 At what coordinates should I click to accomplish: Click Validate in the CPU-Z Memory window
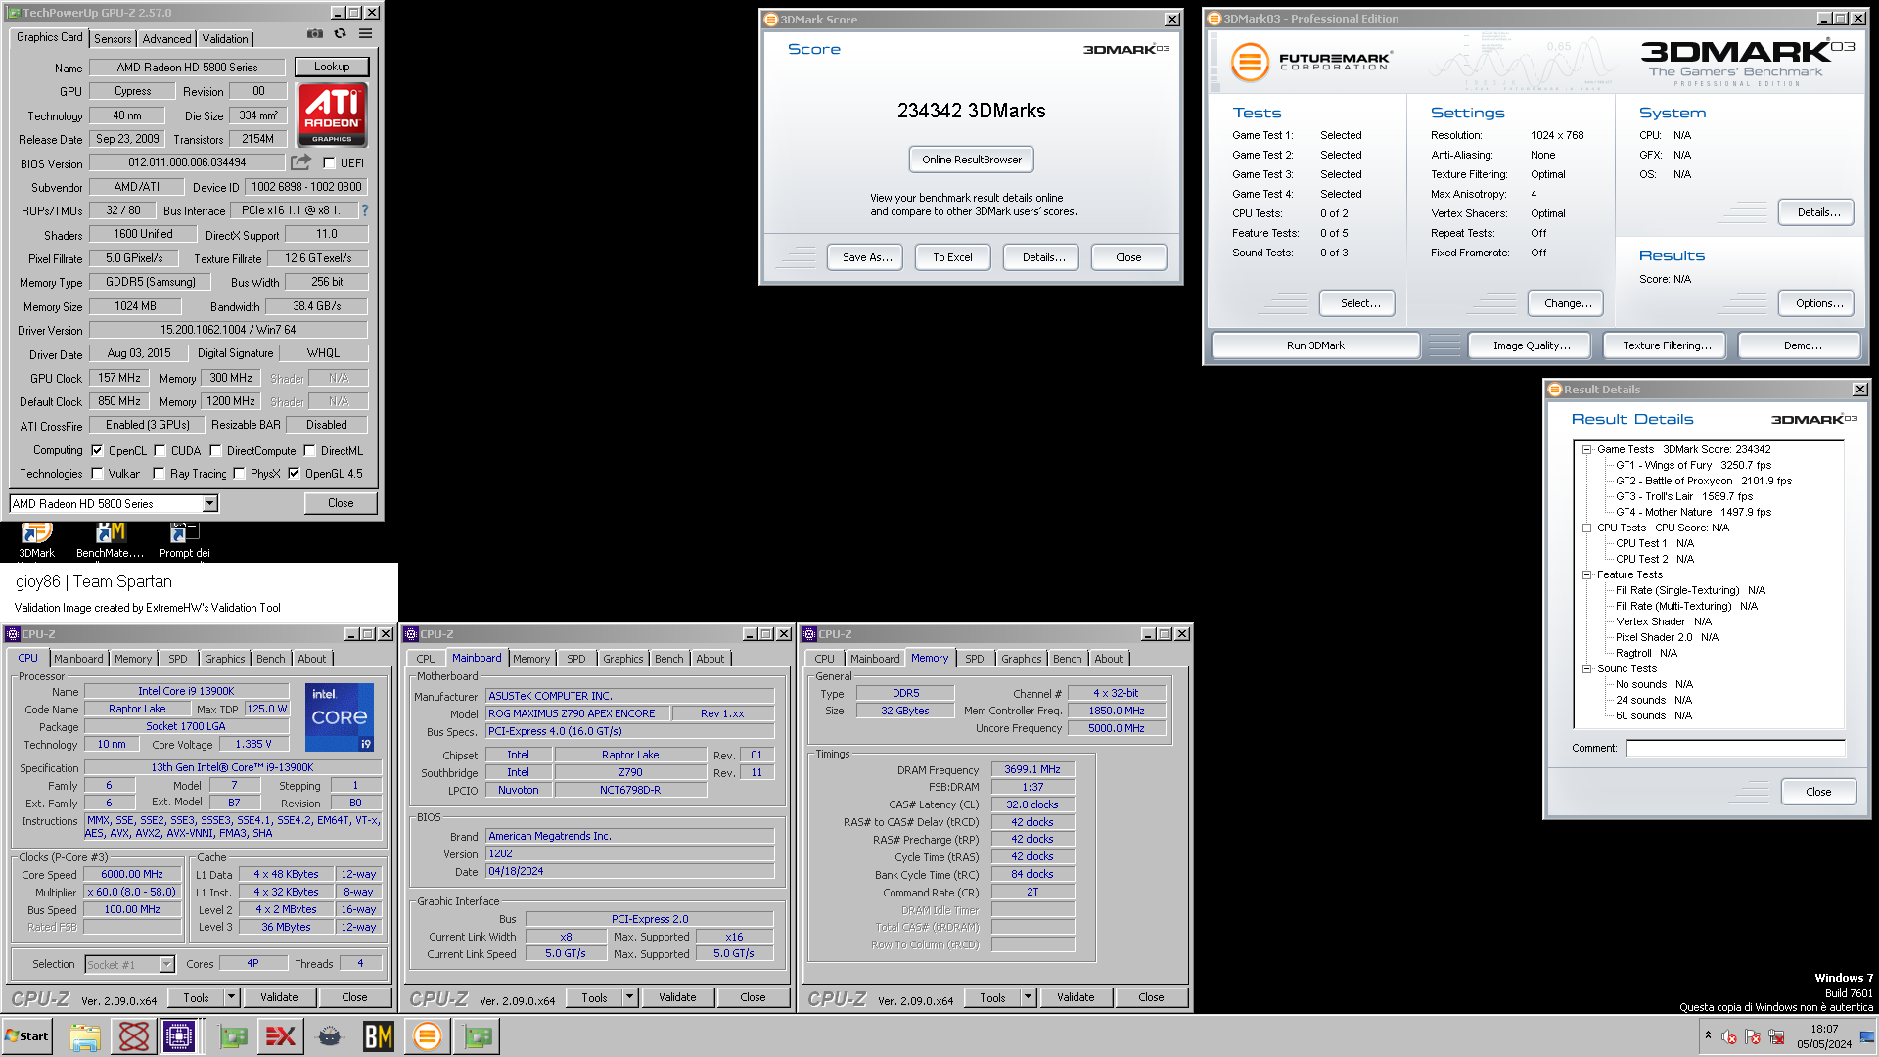pos(1076,997)
